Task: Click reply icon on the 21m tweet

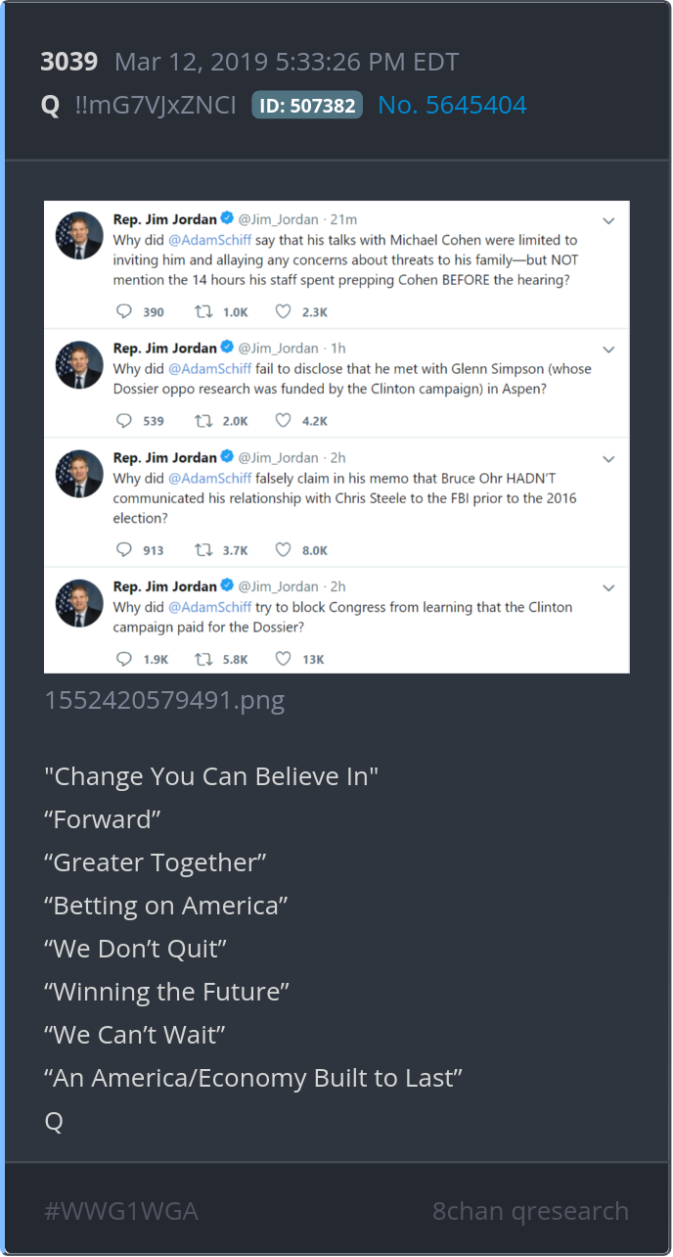Action: tap(124, 311)
